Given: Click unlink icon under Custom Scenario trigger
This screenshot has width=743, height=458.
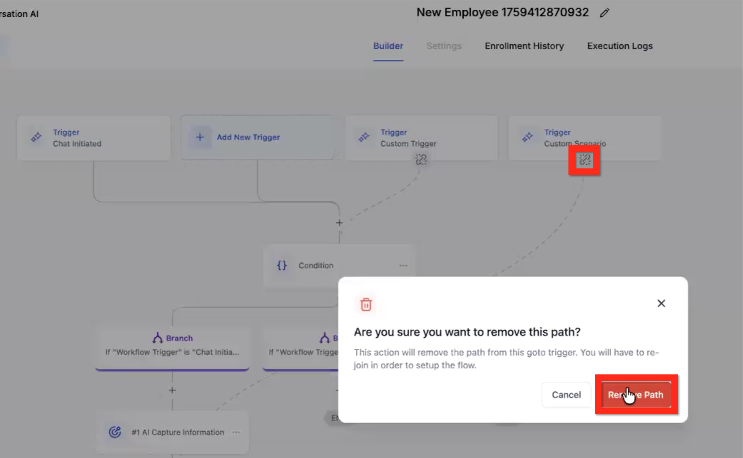Looking at the screenshot, I should [x=584, y=160].
